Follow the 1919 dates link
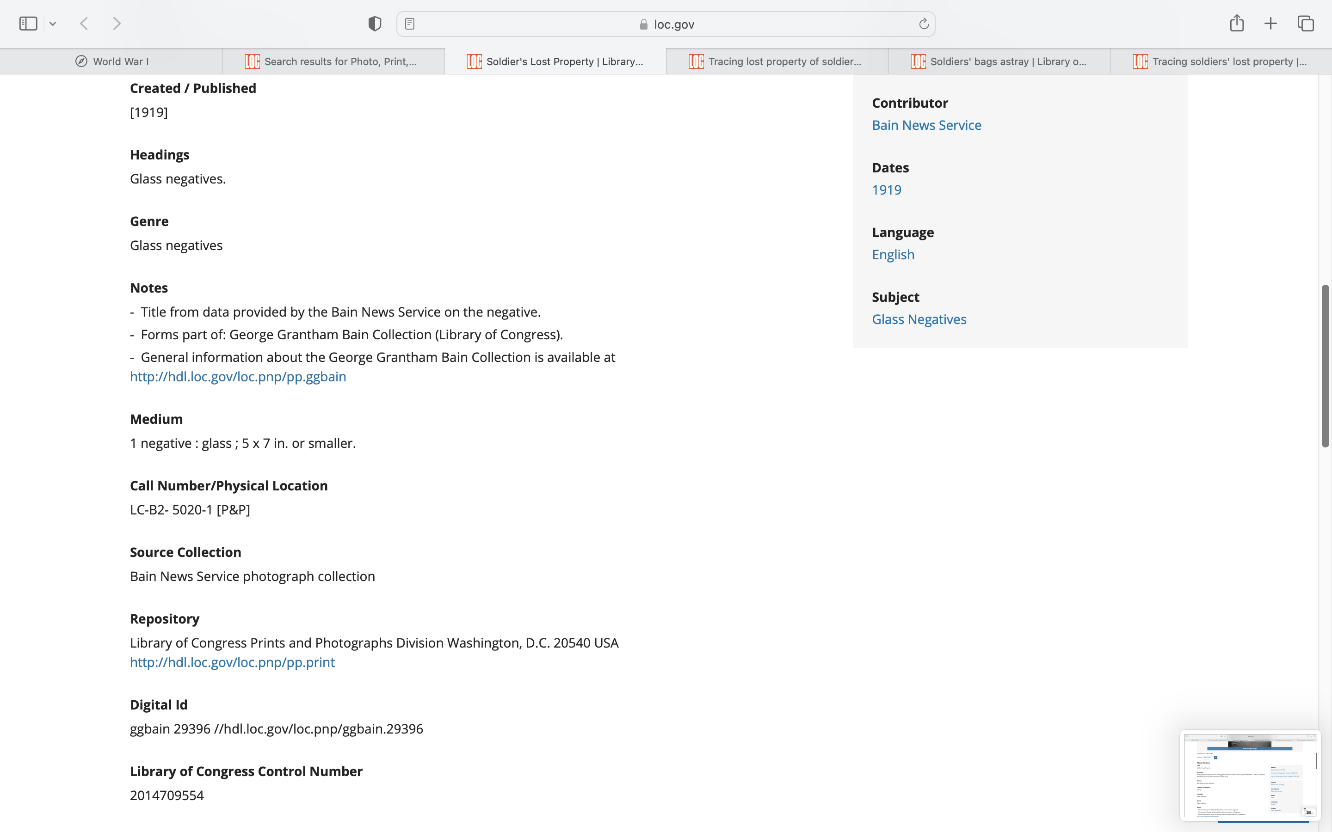This screenshot has height=832, width=1332. [x=886, y=190]
